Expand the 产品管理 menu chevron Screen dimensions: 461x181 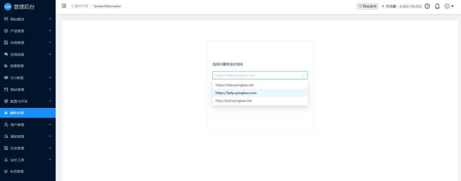tap(50, 31)
